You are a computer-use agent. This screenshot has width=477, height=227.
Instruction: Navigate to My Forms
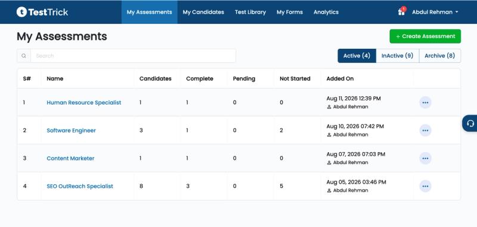coord(290,12)
